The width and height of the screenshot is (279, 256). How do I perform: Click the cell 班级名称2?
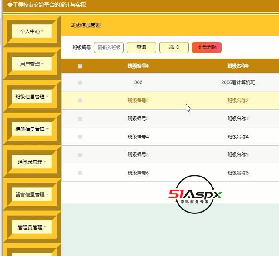[x=238, y=101]
